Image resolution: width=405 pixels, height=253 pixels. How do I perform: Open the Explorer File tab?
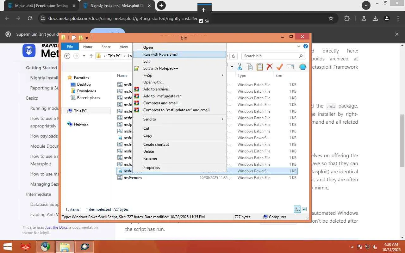70,47
